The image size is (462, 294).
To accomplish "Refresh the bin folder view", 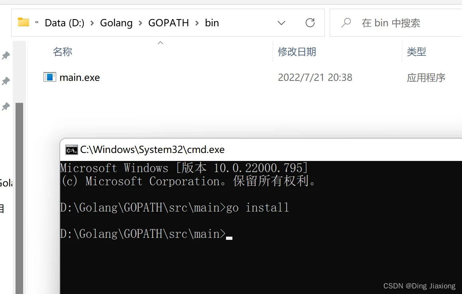I will pos(310,23).
